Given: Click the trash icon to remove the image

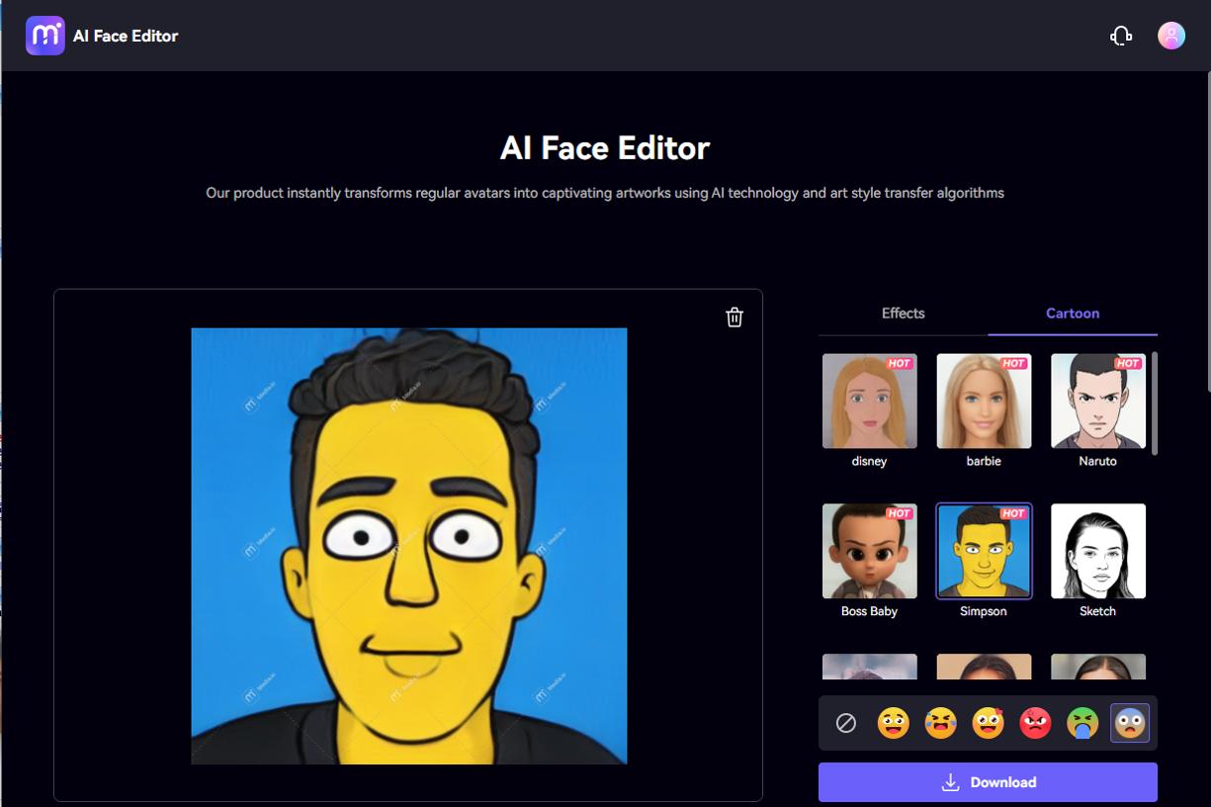Looking at the screenshot, I should (734, 316).
